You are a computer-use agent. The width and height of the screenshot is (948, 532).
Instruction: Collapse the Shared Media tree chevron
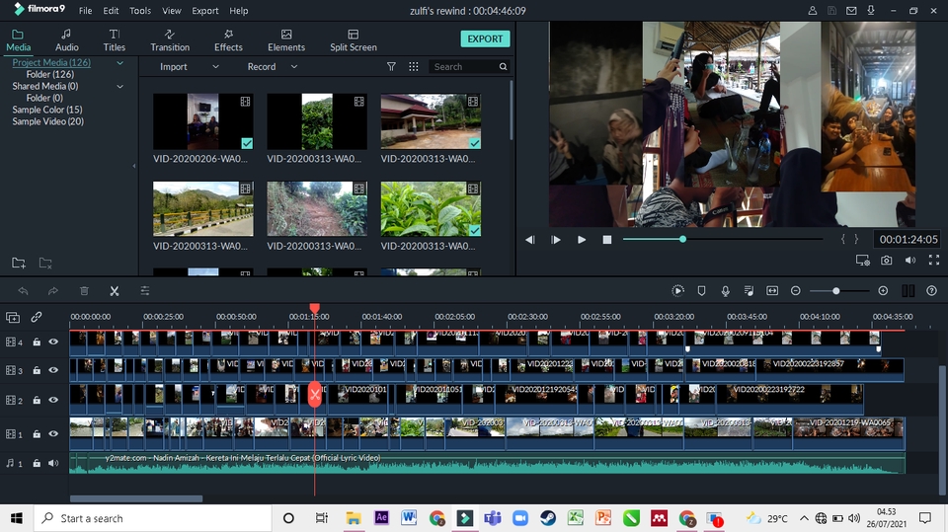tap(119, 87)
